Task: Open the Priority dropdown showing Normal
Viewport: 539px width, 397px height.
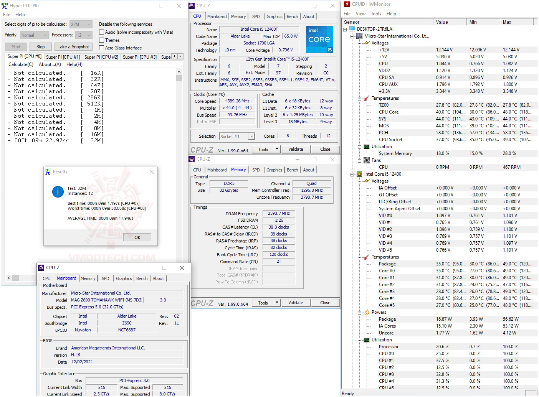Action: tap(34, 35)
